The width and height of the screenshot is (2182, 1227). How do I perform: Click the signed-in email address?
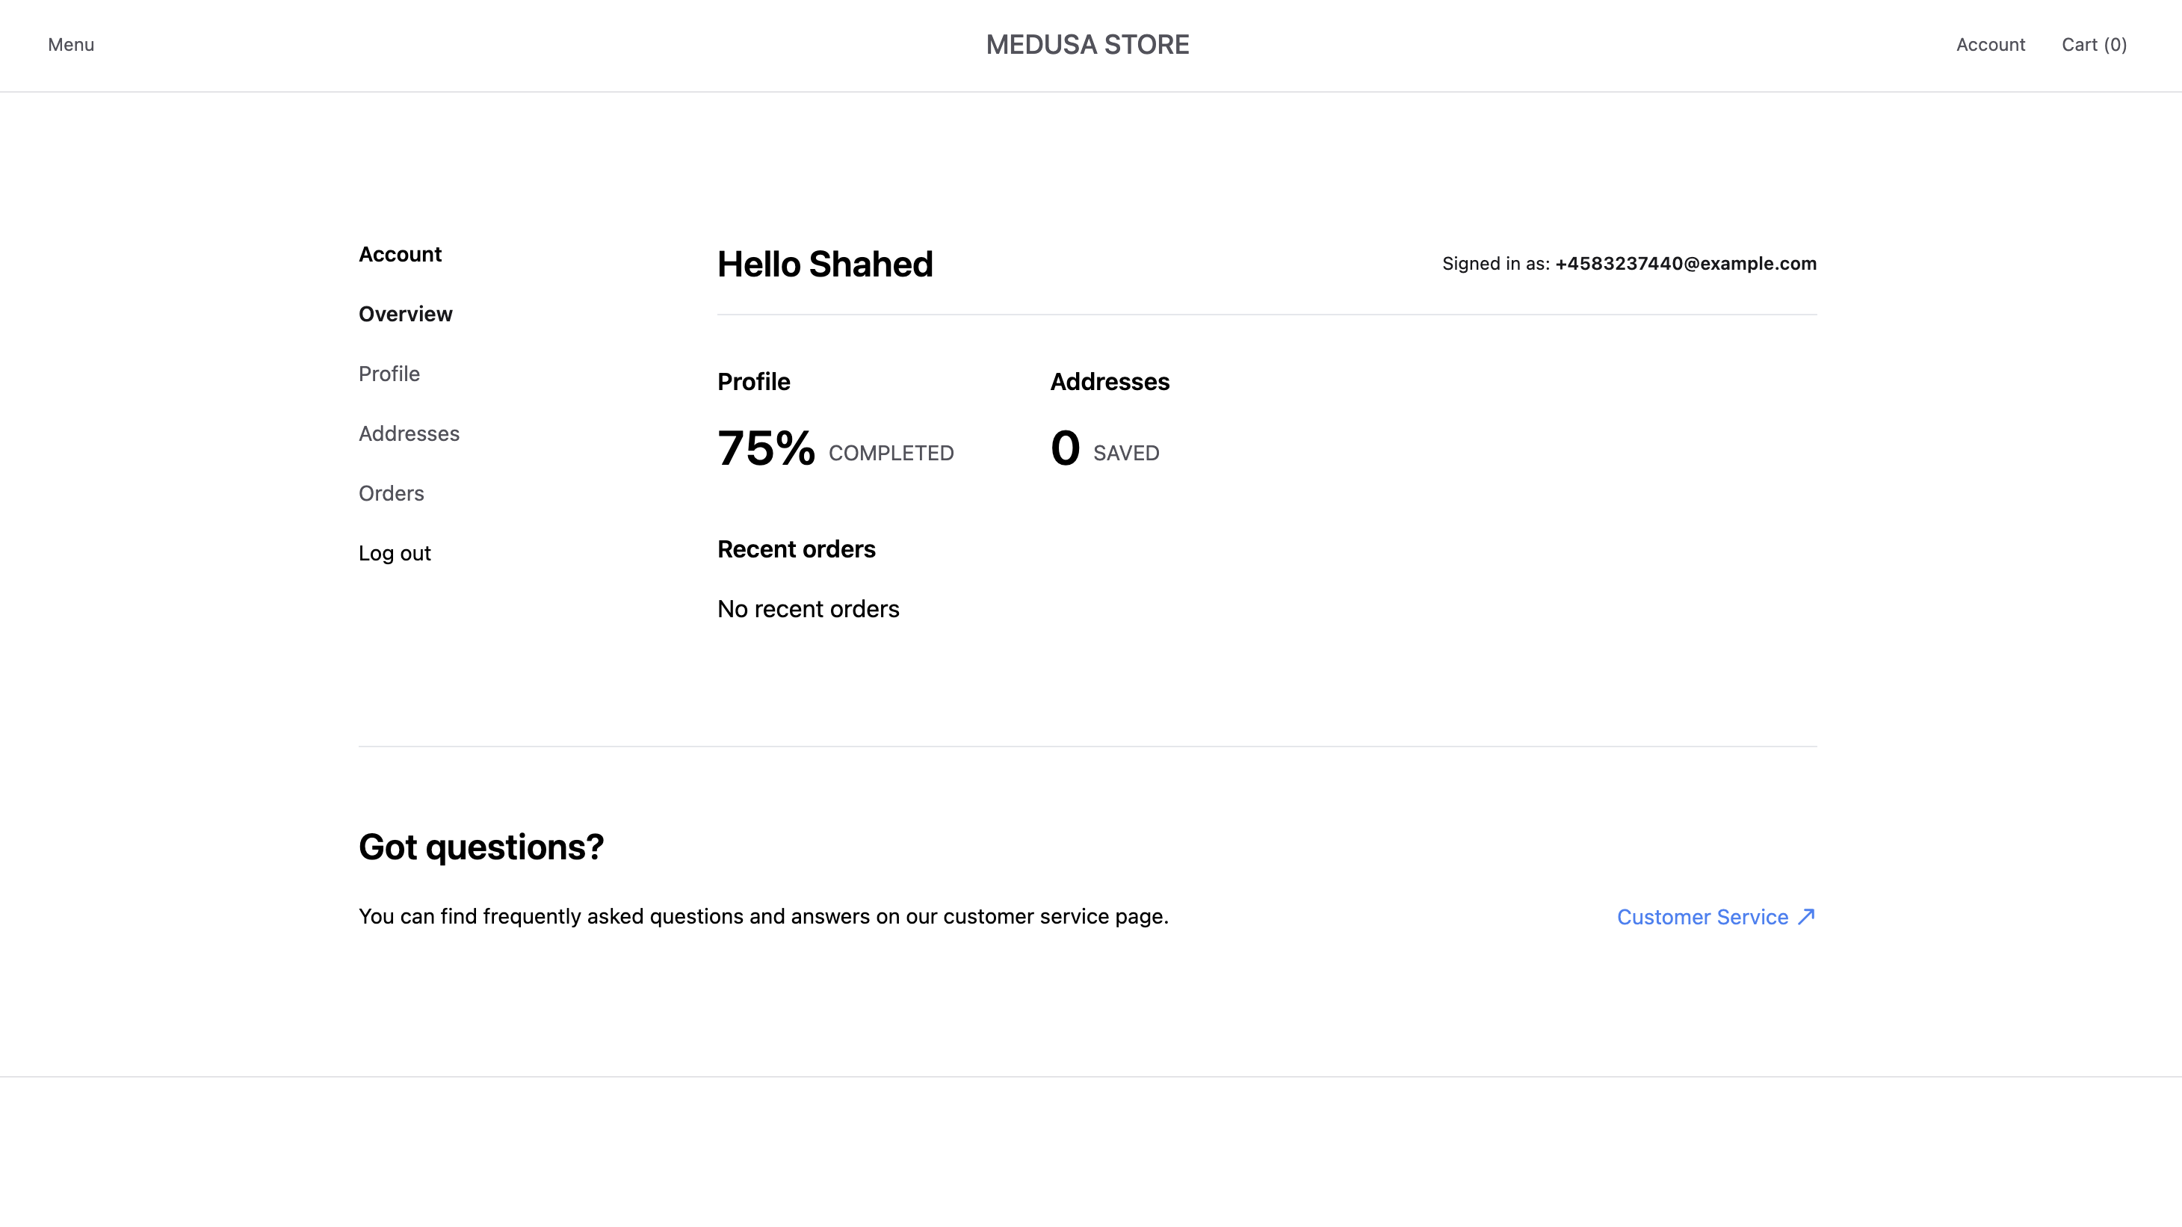point(1685,263)
